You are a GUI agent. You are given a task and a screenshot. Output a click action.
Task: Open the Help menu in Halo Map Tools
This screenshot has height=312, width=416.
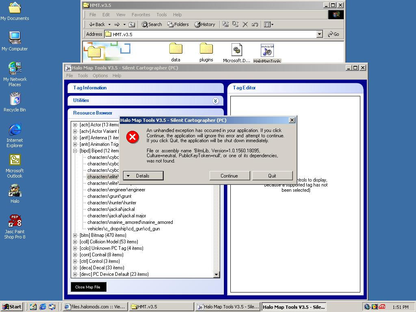pyautogui.click(x=117, y=76)
